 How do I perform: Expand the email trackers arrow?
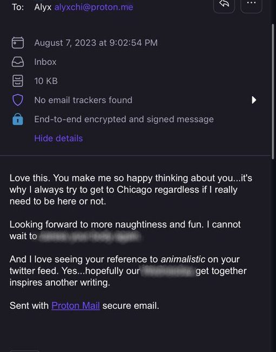click(x=254, y=100)
